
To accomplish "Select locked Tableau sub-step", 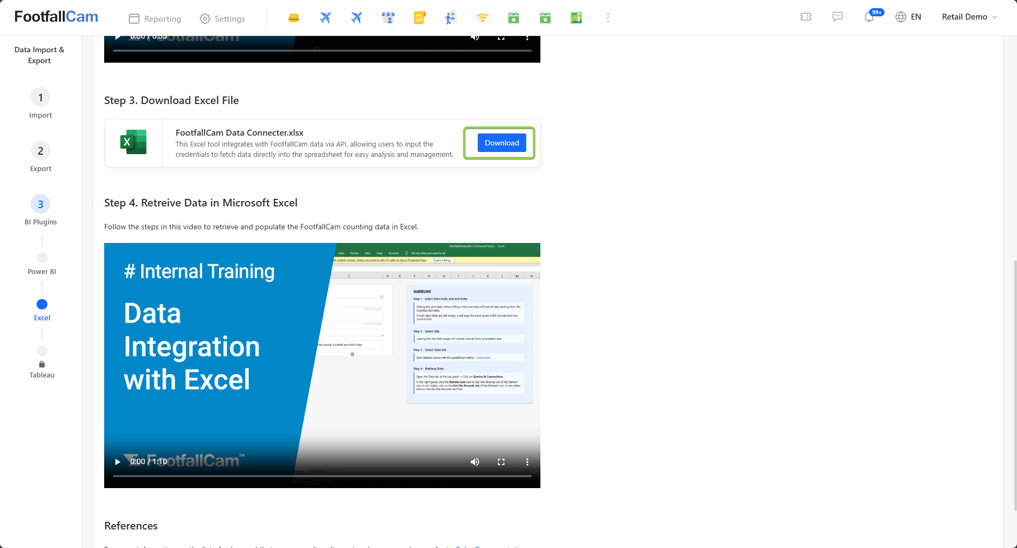I will click(x=42, y=362).
